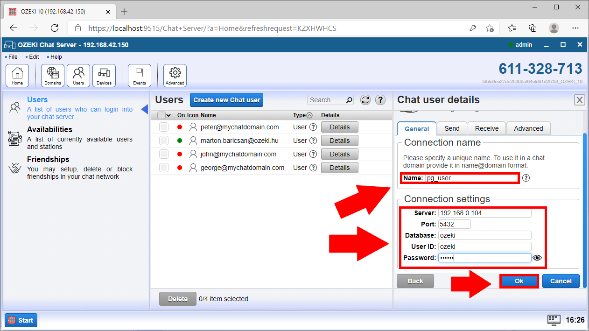Click help icon beside Name field

tap(526, 178)
